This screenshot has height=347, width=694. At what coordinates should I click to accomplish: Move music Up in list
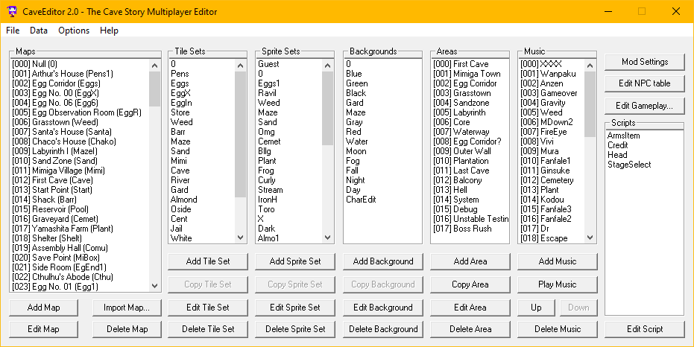pos(536,308)
